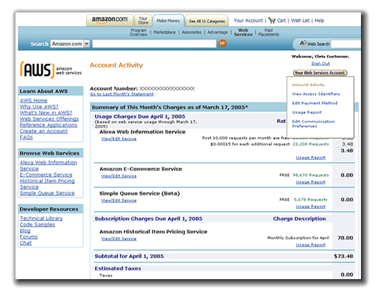Open the shopping cart icon
Screen dimensions: 378x297
click(x=272, y=20)
